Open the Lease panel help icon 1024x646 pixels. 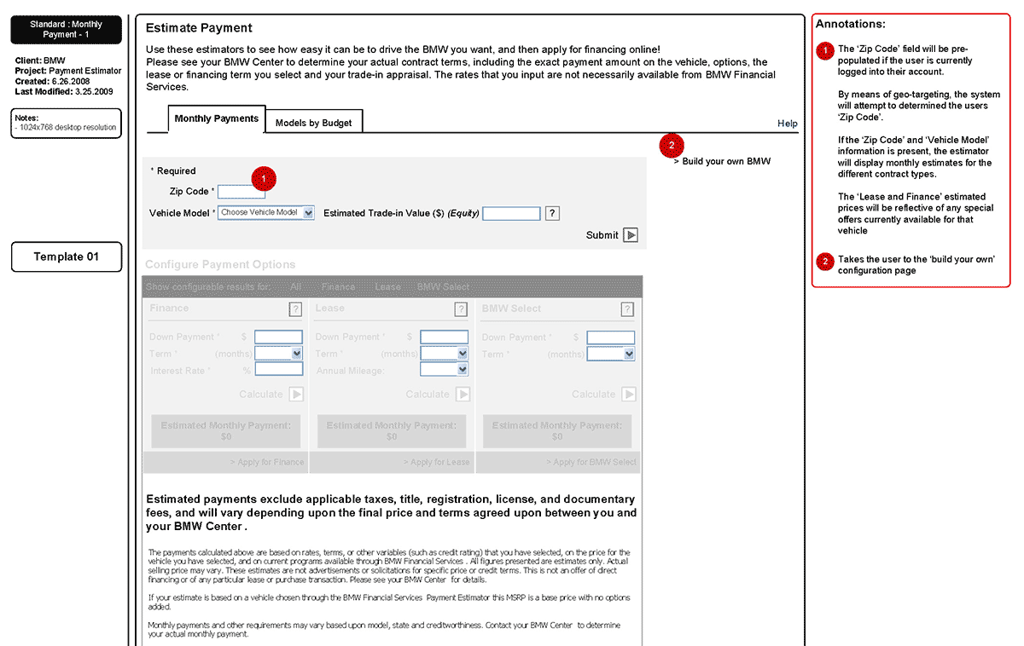tap(461, 309)
